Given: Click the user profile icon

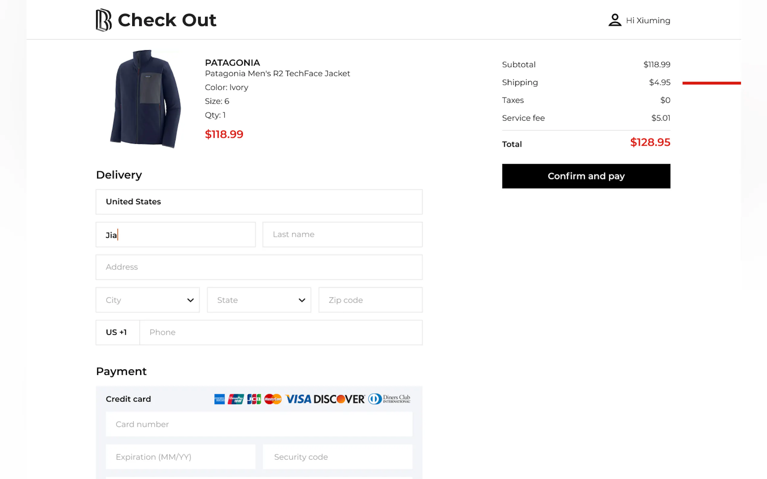Looking at the screenshot, I should click(615, 20).
